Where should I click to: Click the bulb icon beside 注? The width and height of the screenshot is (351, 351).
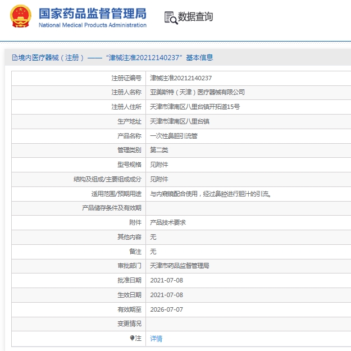click(x=132, y=338)
